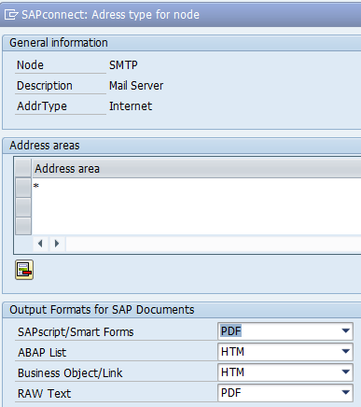Click the SAPconnect: Adress type for node title

pyautogui.click(x=110, y=15)
